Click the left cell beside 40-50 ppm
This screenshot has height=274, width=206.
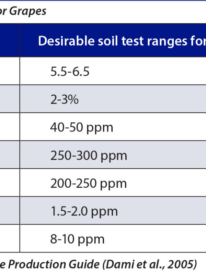coord(10,127)
